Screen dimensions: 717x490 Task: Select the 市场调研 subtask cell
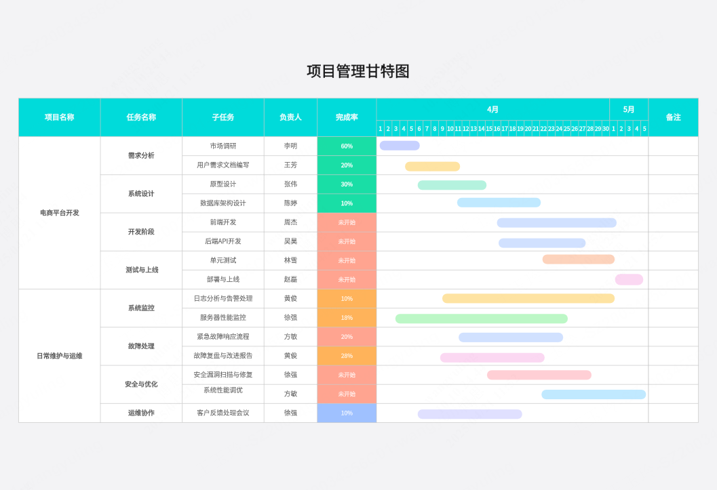pyautogui.click(x=223, y=146)
